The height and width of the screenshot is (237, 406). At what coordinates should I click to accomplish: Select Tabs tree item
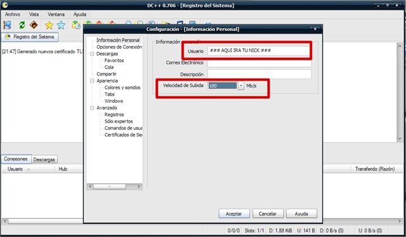[110, 94]
